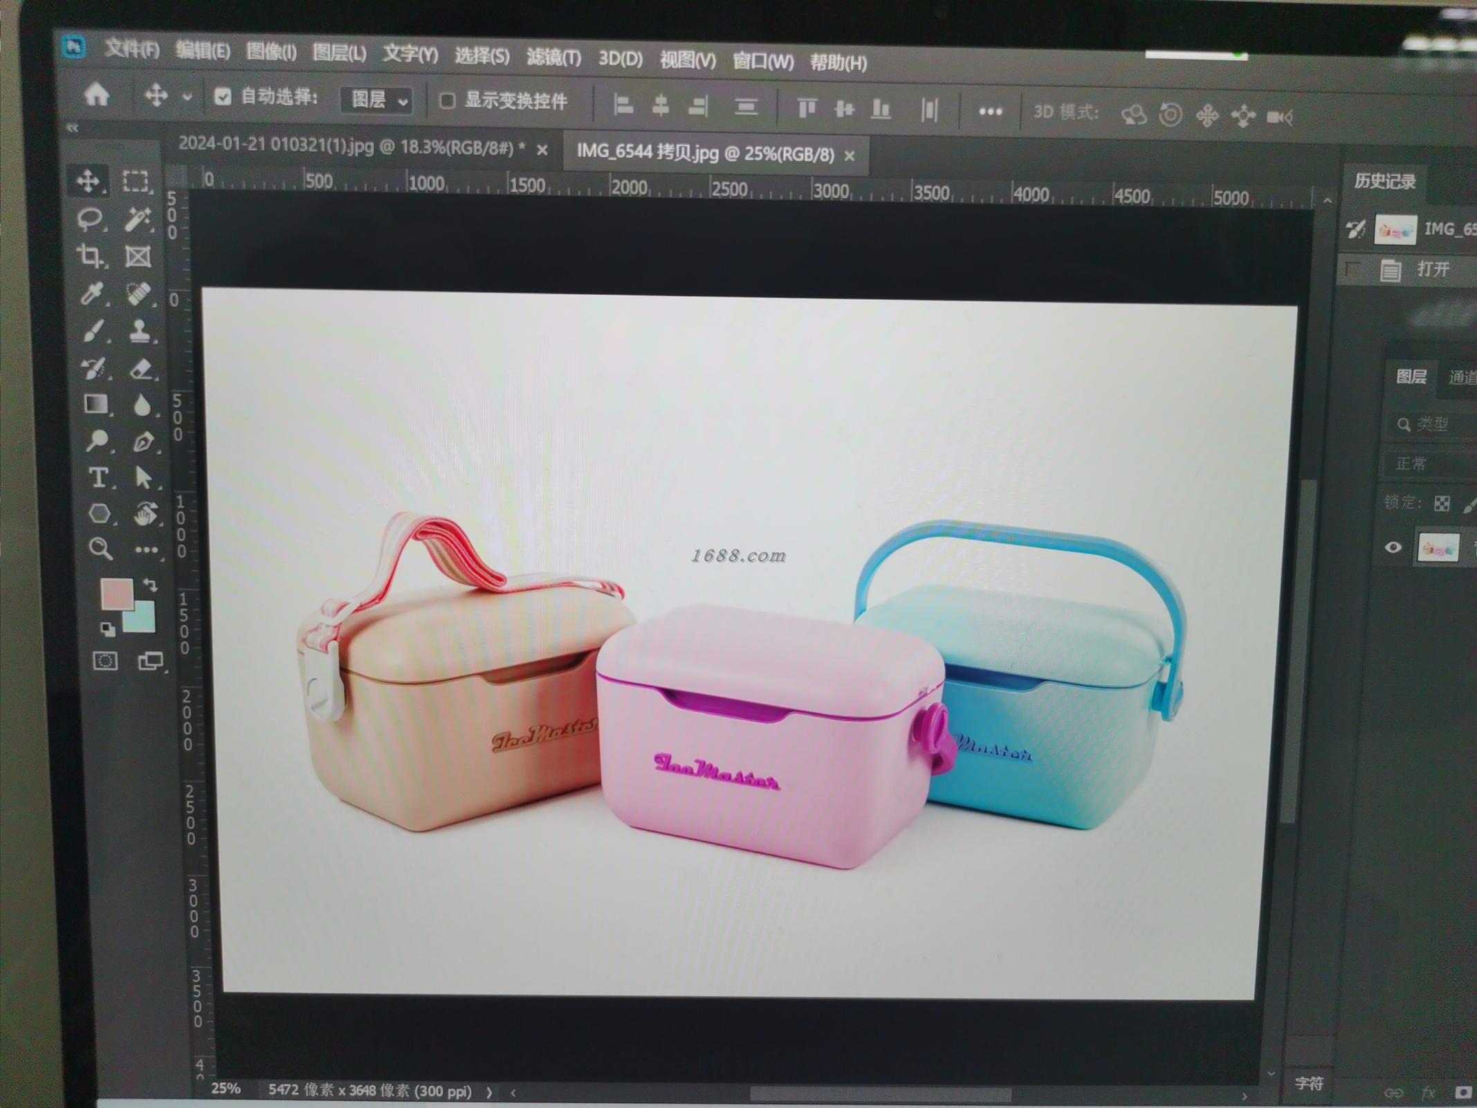1477x1108 pixels.
Task: Open the 图层 auto-select dropdown
Action: 378,101
